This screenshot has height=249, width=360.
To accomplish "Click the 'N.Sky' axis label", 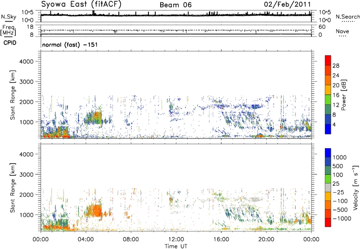I will pos(9,17).
